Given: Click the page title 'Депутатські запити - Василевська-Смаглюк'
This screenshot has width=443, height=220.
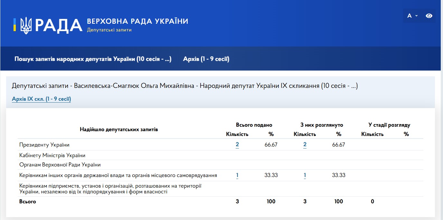Looking at the screenshot, I should point(185,86).
